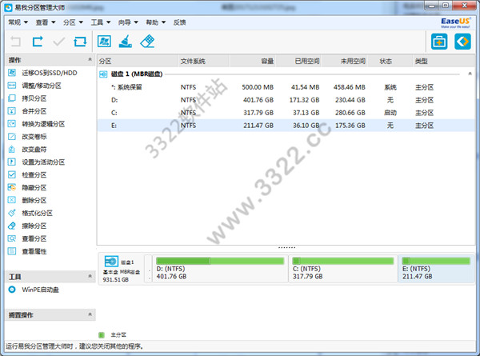Click the 合并分区 sidebar icon
Viewport: 480px width, 356px height.
[12, 111]
